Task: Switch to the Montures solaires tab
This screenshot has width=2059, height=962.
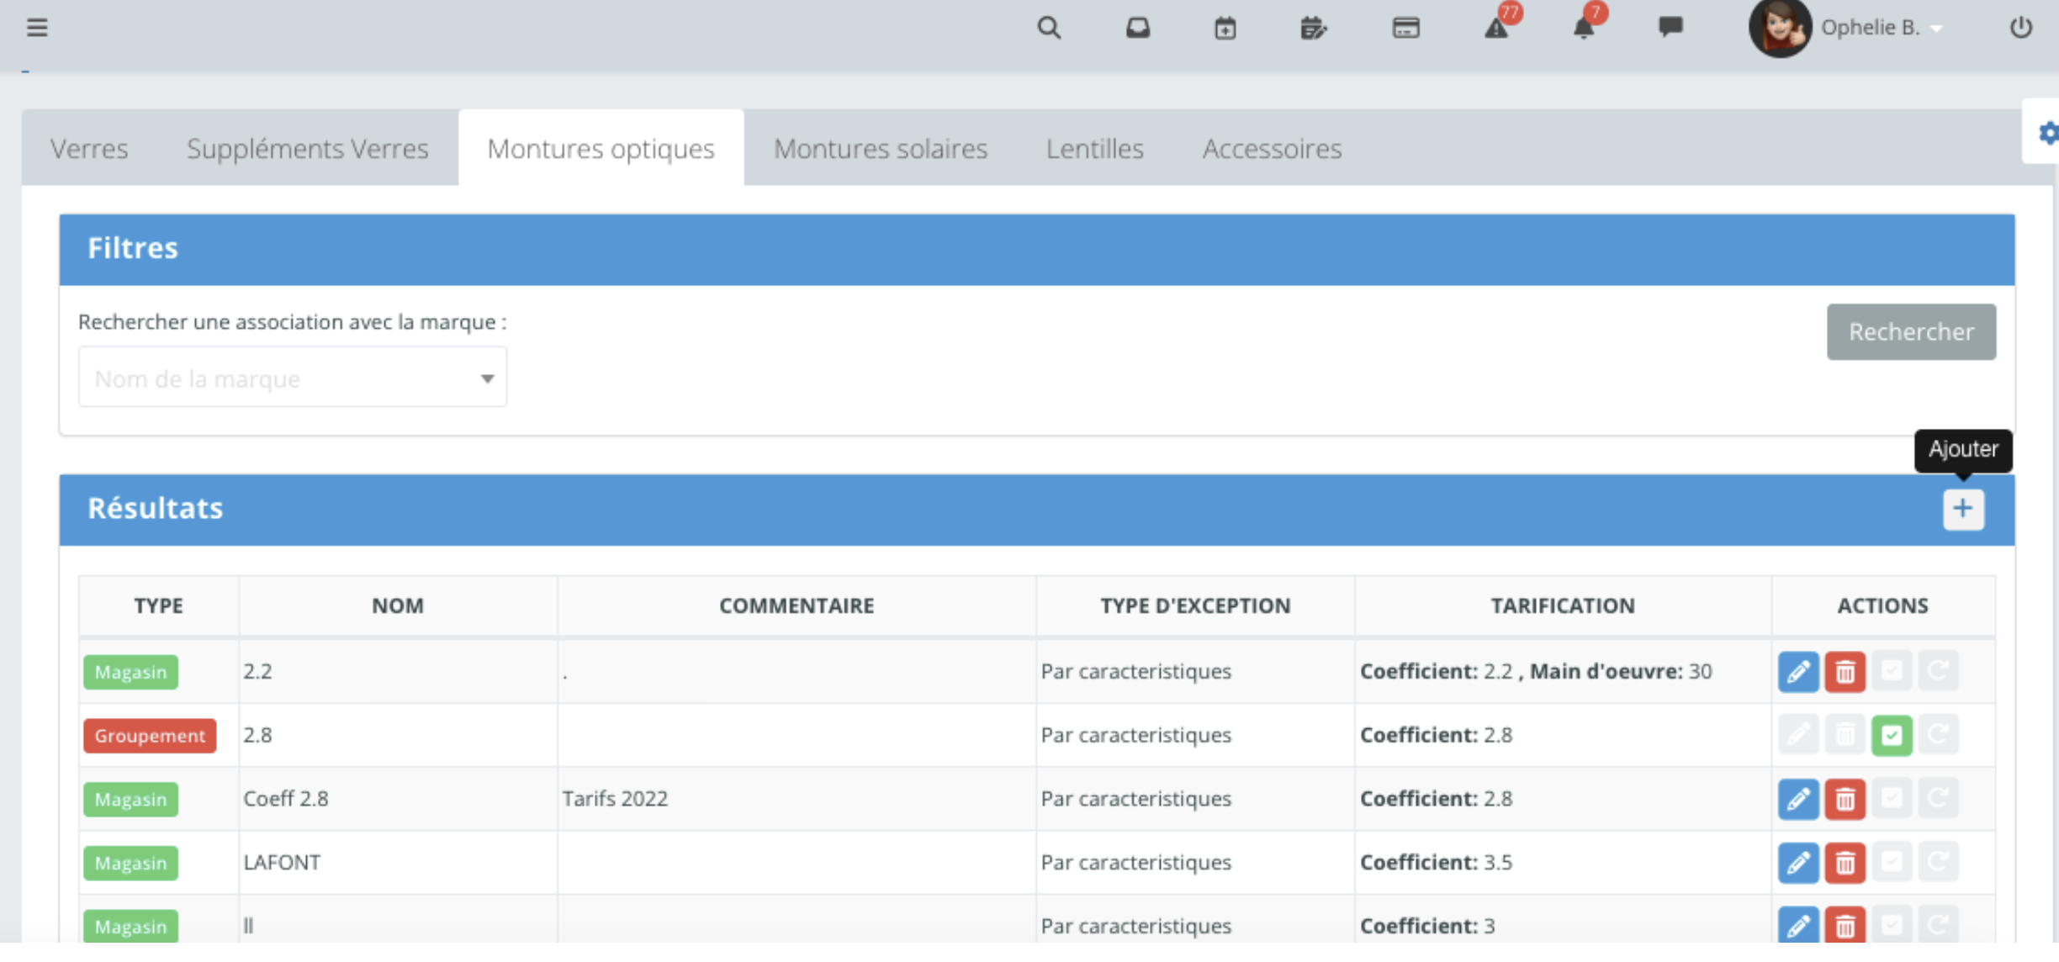Action: [880, 149]
